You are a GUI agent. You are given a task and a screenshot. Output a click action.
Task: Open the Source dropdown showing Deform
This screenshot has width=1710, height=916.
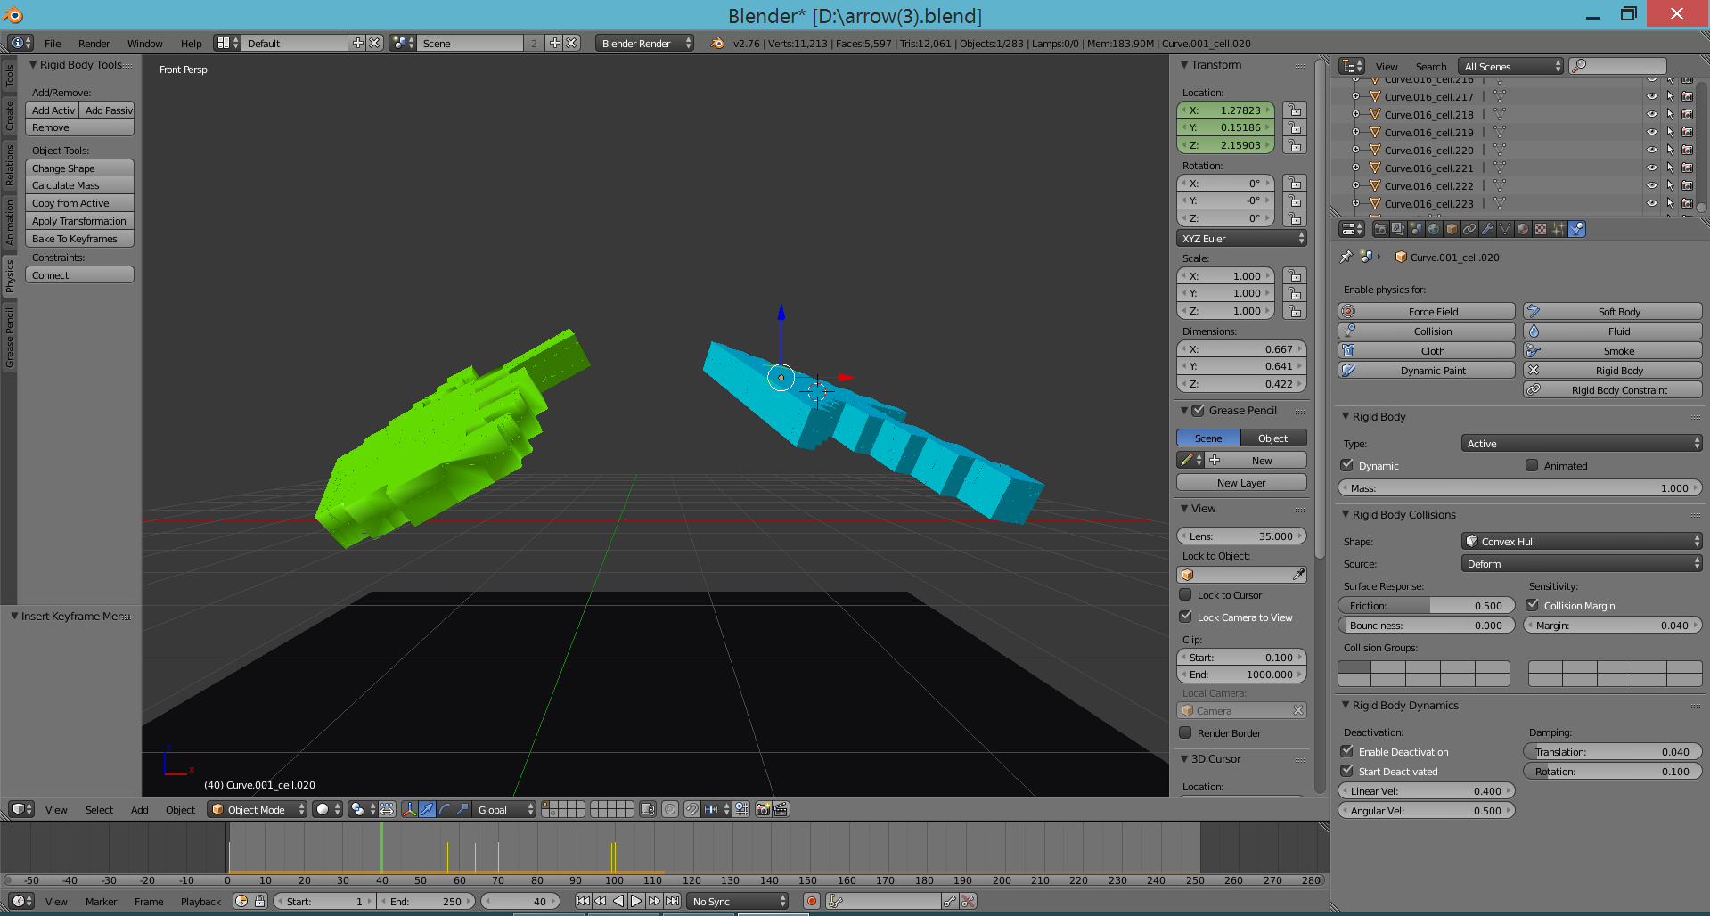1582,563
